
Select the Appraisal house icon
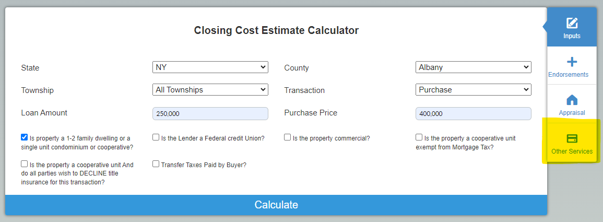572,100
